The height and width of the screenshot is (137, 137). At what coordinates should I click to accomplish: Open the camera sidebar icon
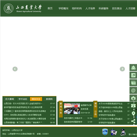click(133, 98)
